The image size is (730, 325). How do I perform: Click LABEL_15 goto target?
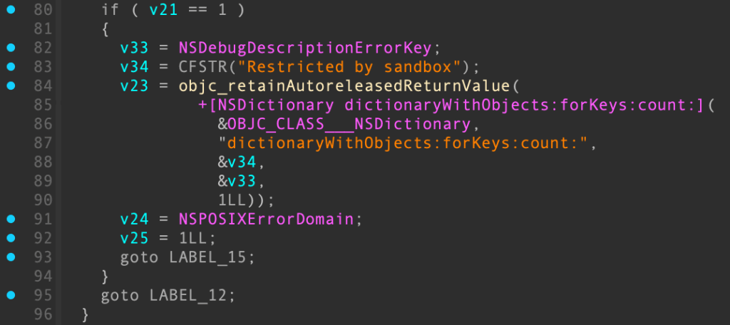[207, 257]
